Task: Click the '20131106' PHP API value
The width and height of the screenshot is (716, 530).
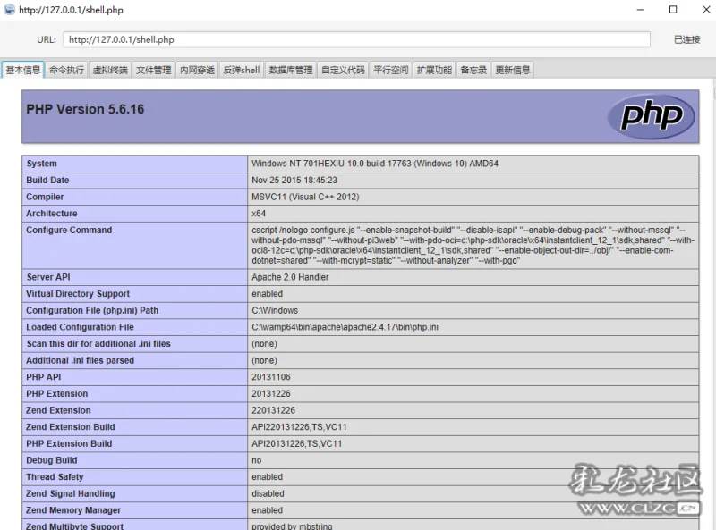Action: pyautogui.click(x=271, y=377)
